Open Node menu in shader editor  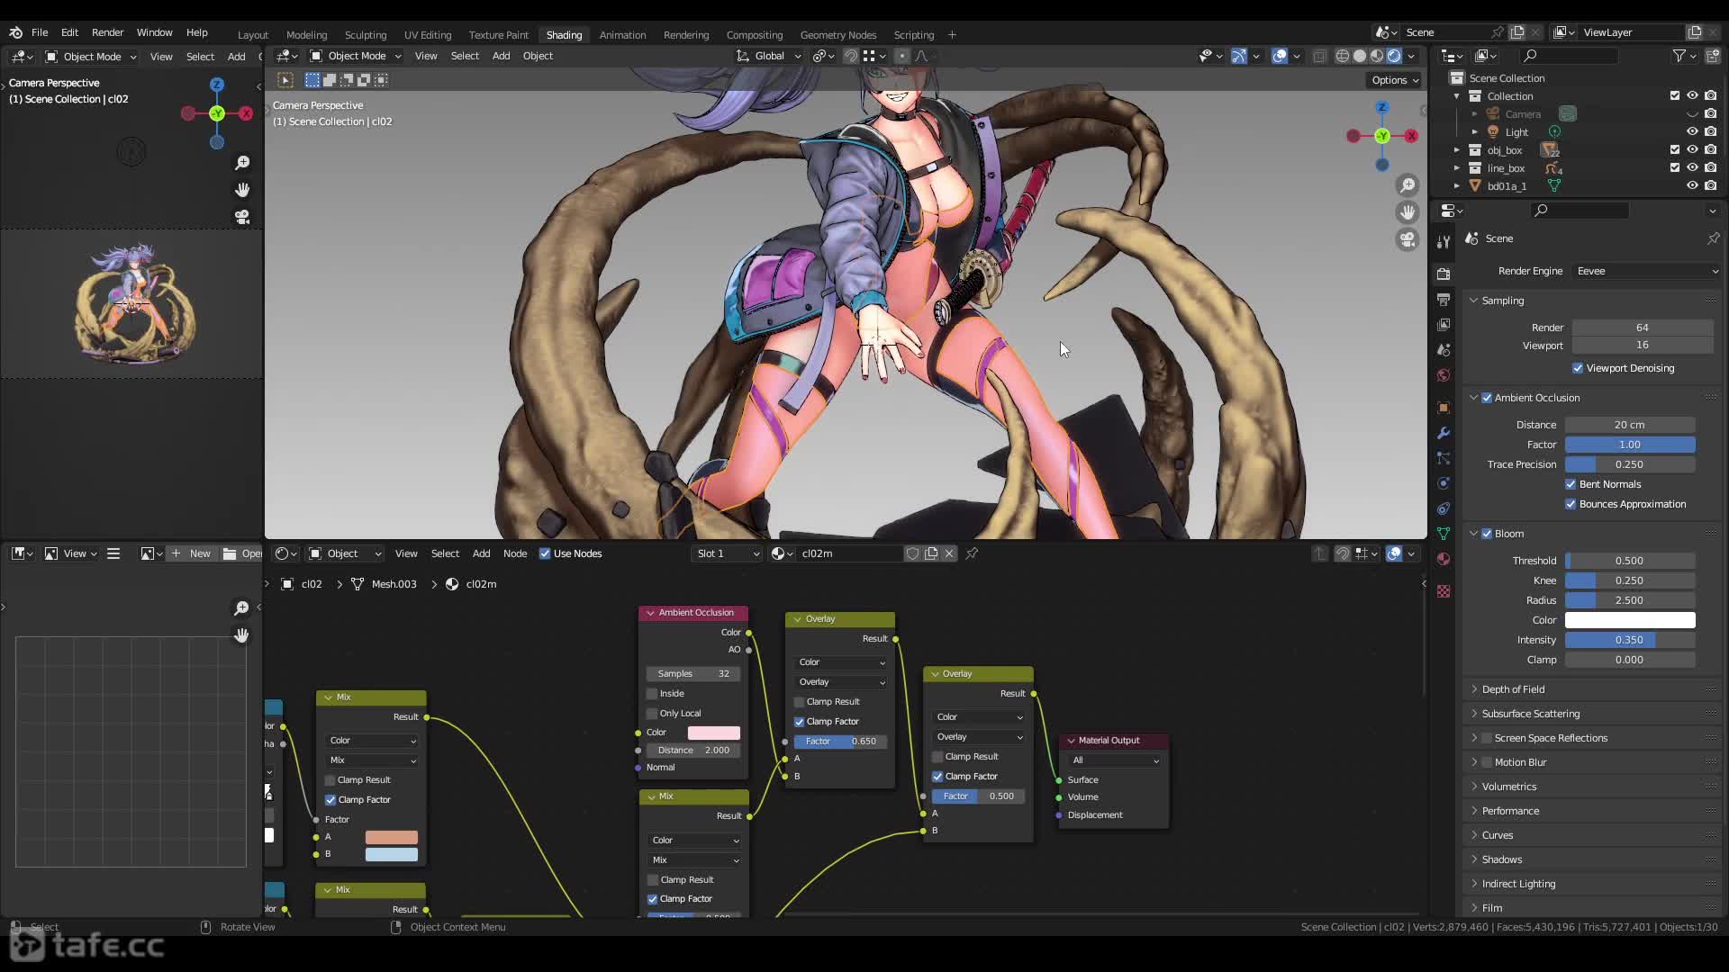pos(515,553)
